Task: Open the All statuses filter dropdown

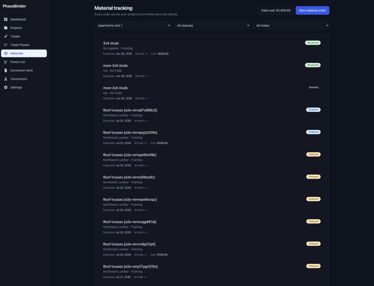Action: (x=212, y=25)
